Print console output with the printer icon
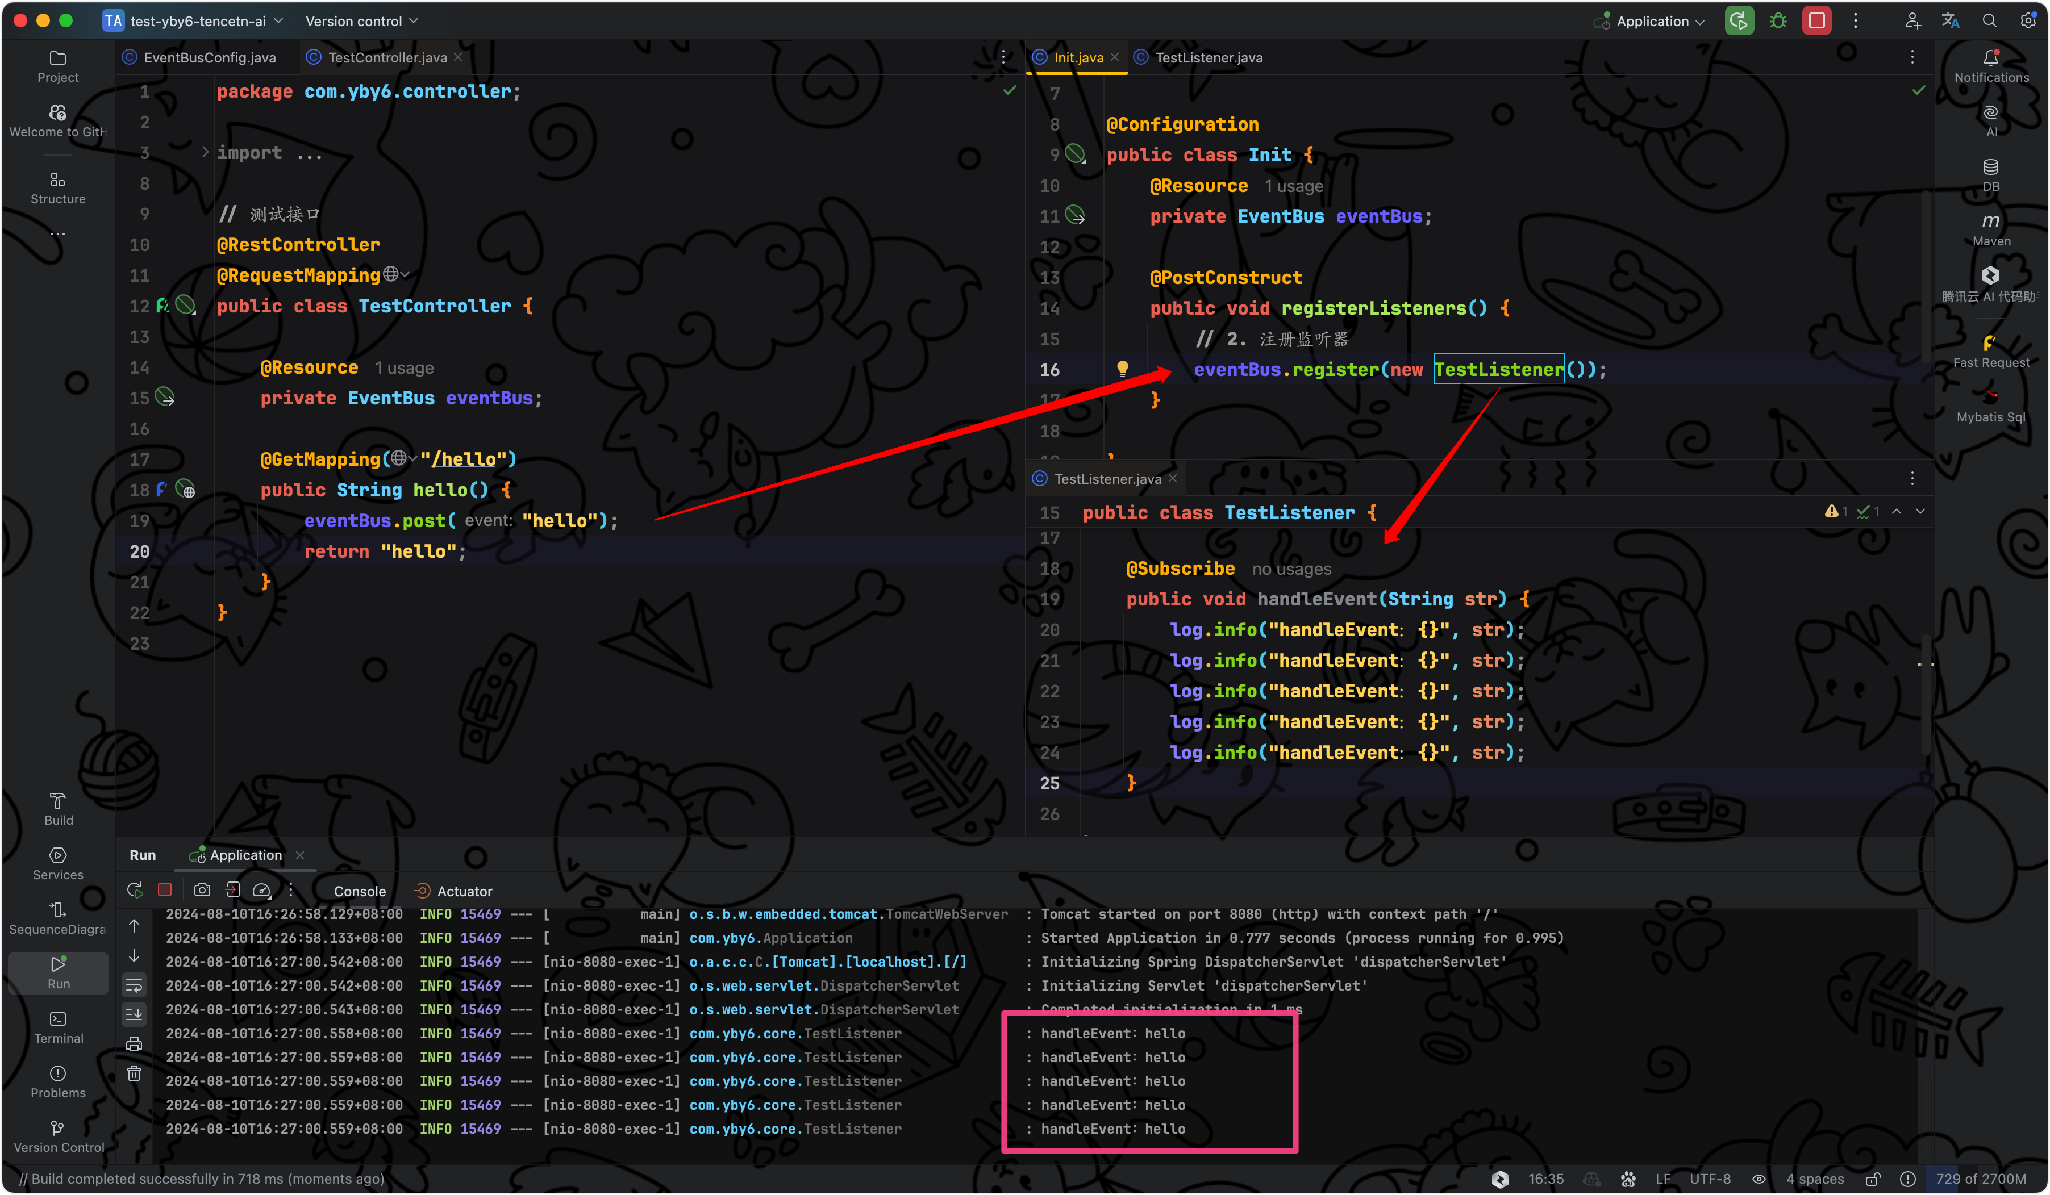 pos(134,1044)
